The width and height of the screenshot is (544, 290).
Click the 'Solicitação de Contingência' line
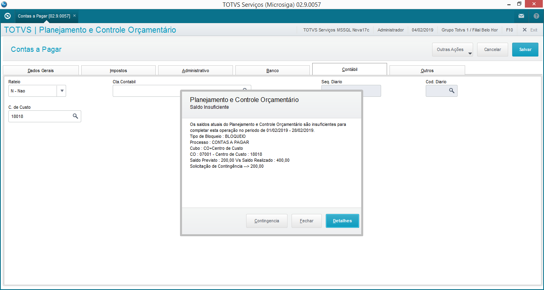[x=227, y=167]
